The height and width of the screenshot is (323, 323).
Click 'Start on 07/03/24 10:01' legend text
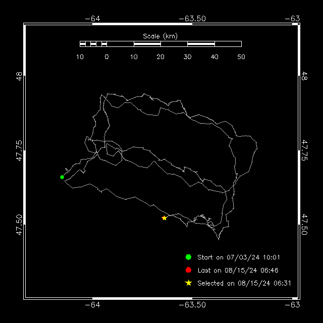pos(239,257)
